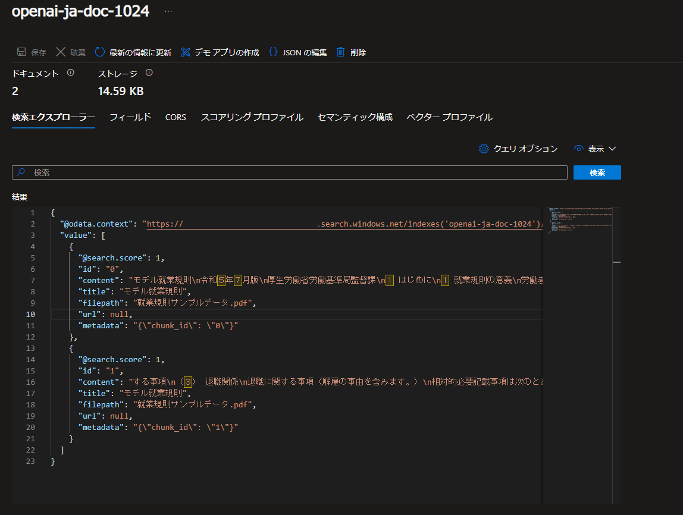Click the magnifier icon in search box
This screenshot has height=515, width=683.
[21, 172]
